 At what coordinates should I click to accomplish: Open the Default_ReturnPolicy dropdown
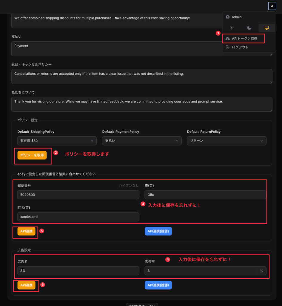(x=226, y=141)
